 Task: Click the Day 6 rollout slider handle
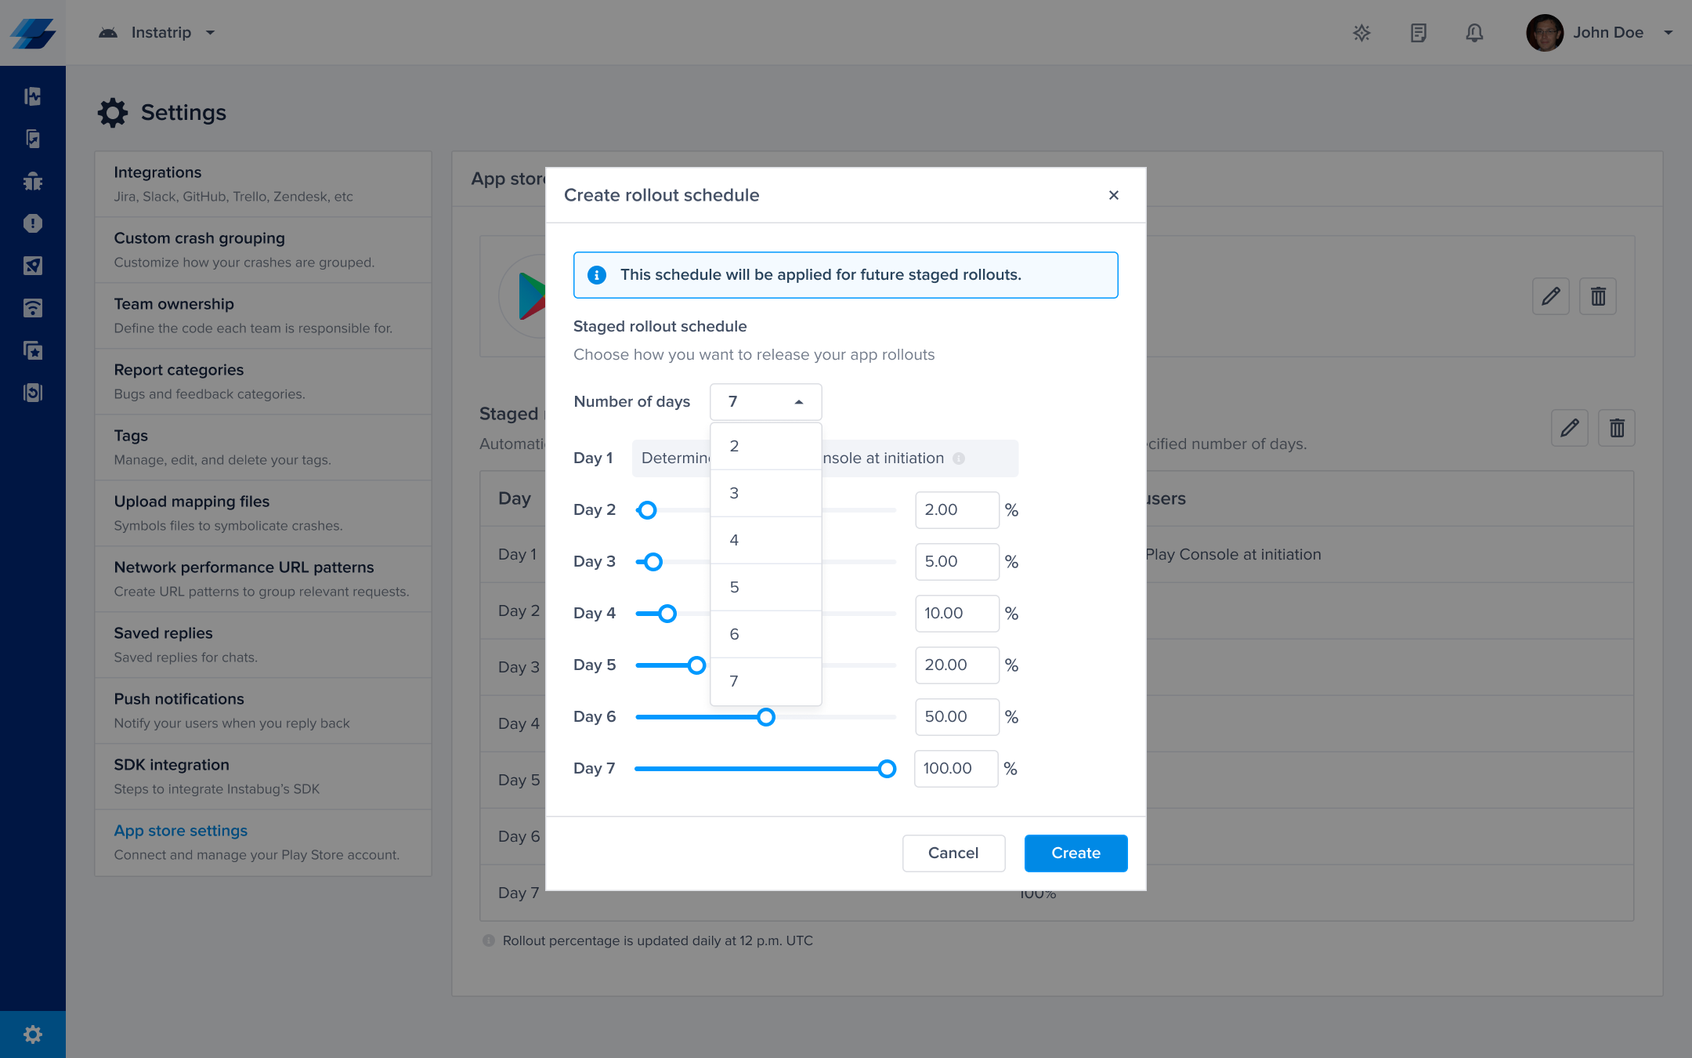point(766,717)
